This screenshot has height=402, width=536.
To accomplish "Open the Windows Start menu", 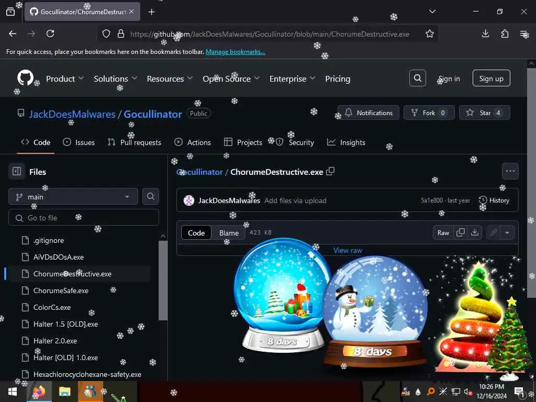I will pos(13,392).
